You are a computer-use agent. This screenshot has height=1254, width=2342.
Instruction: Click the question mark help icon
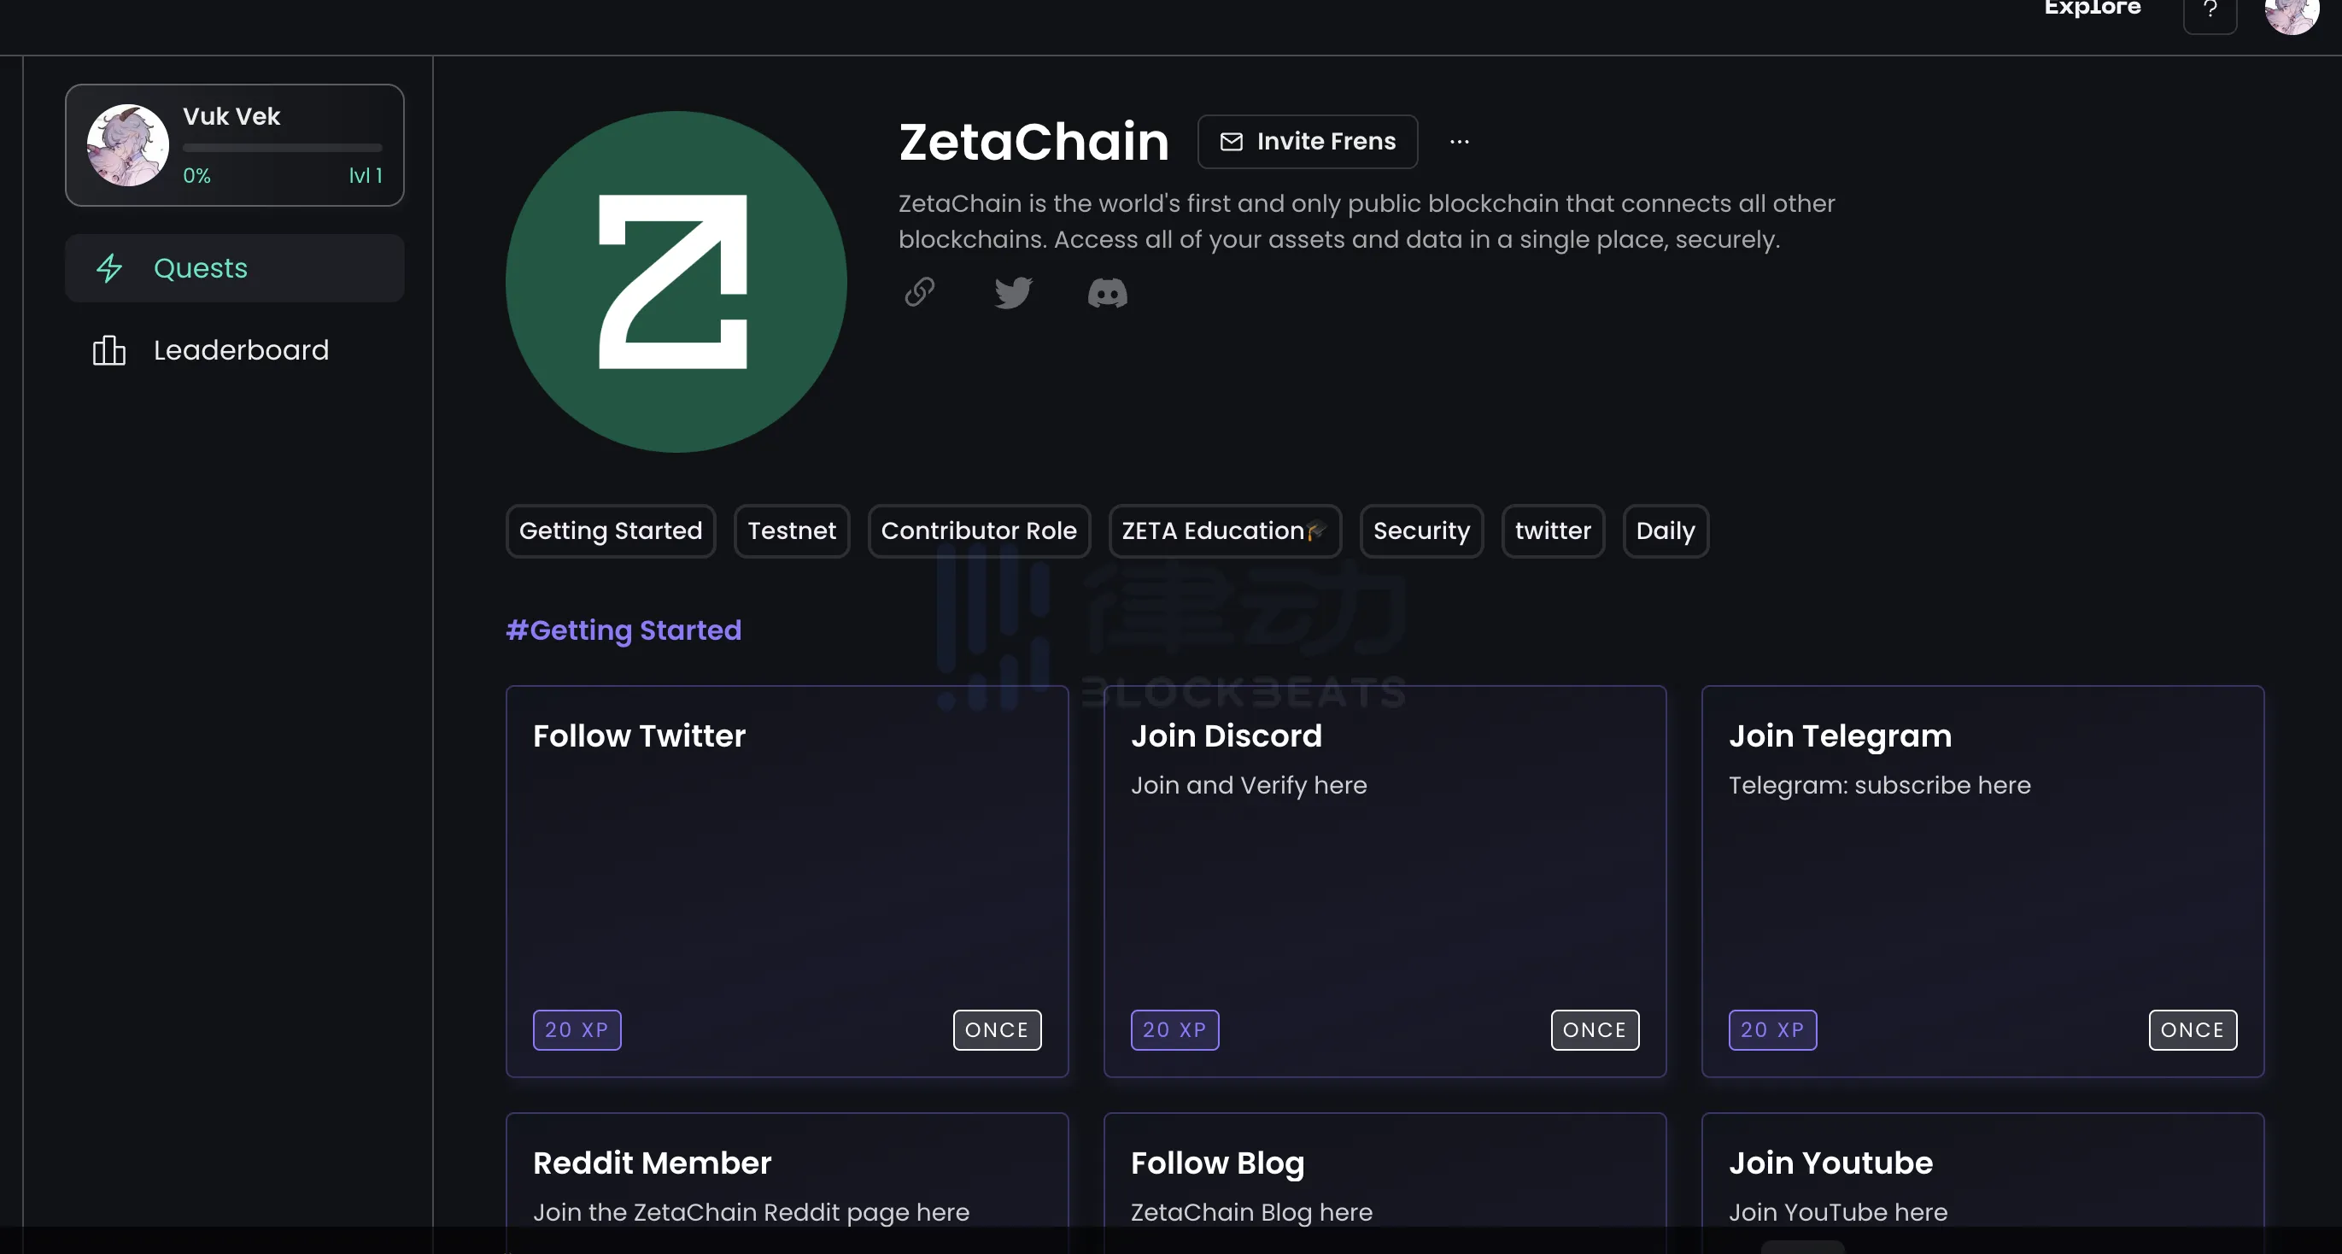tap(2211, 15)
